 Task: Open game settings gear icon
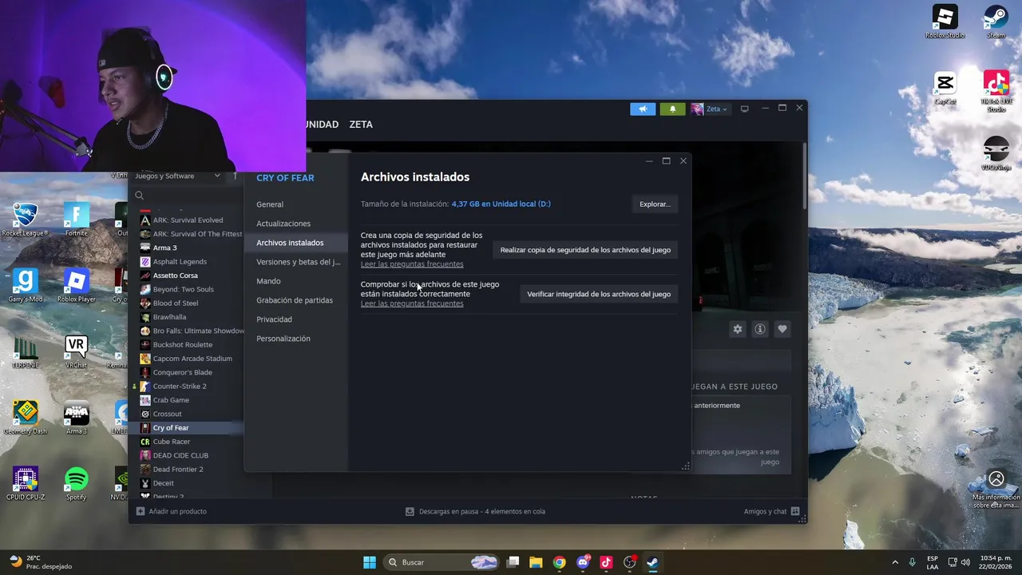click(738, 329)
